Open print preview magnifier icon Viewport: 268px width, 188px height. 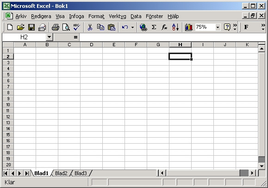tap(66, 27)
